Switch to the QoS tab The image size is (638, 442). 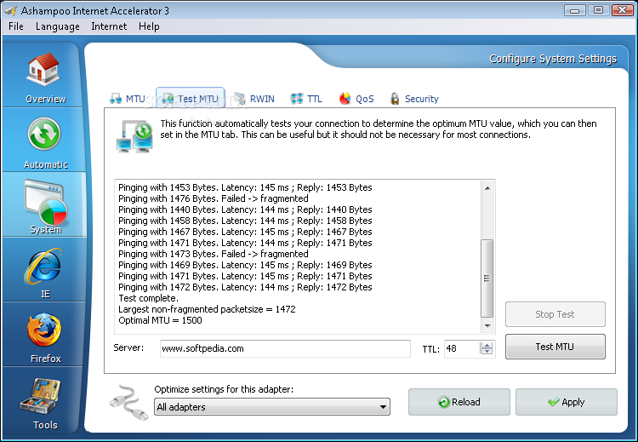[356, 99]
